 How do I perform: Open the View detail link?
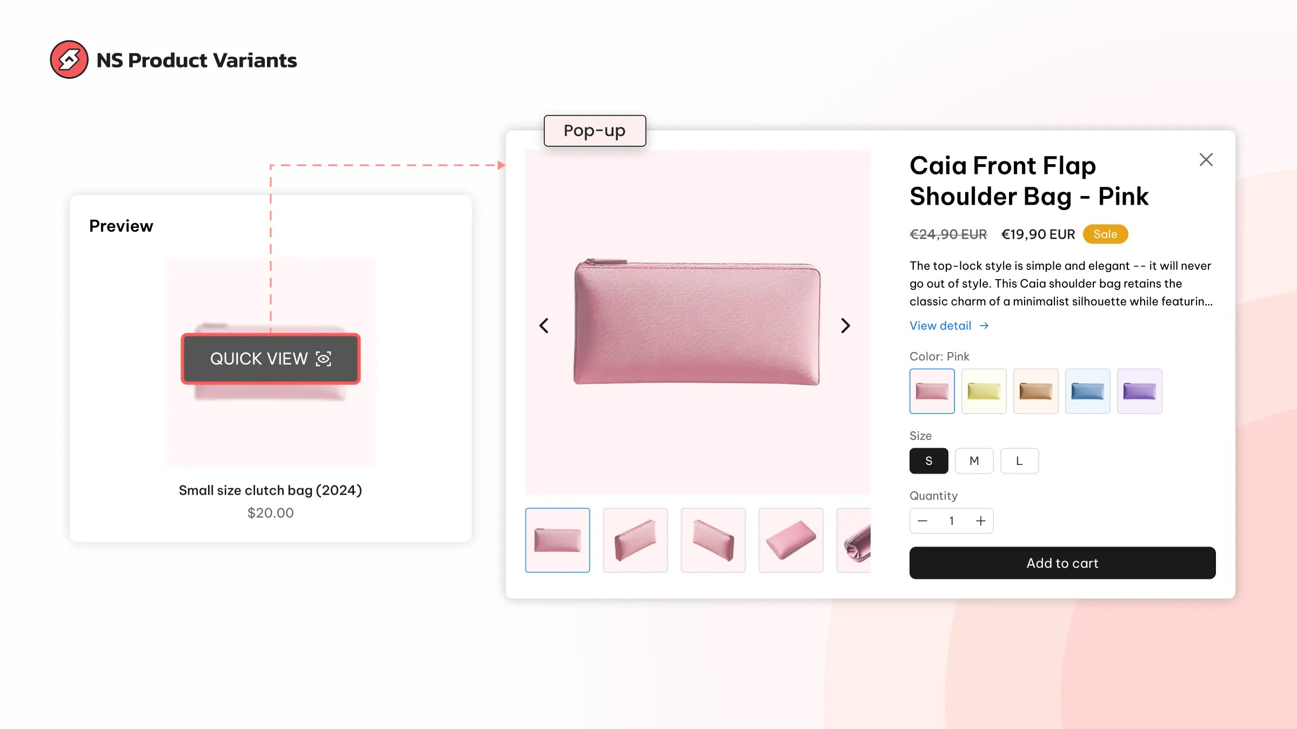click(949, 326)
